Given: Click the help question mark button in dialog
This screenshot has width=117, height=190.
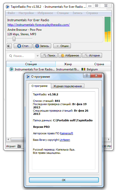Looking at the screenshot, I should [87, 75].
